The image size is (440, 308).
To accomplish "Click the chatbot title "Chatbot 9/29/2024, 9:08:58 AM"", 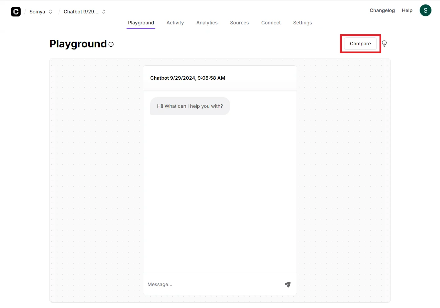I will [188, 78].
